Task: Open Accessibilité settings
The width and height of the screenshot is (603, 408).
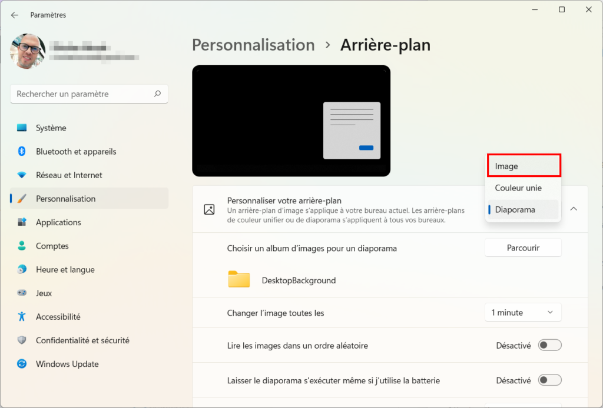Action: (90, 316)
